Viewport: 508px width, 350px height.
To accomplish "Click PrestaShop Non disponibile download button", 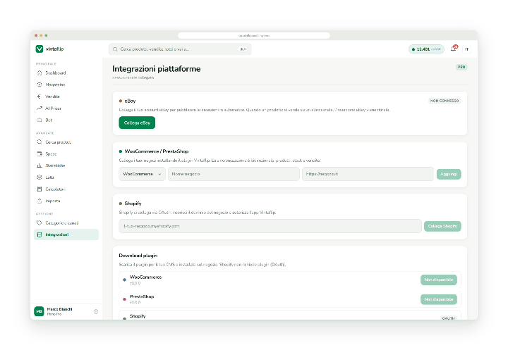I will click(x=439, y=299).
